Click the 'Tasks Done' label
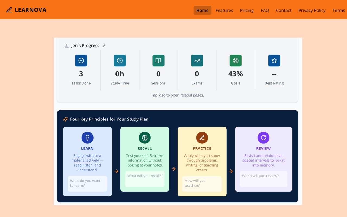 point(81,83)
